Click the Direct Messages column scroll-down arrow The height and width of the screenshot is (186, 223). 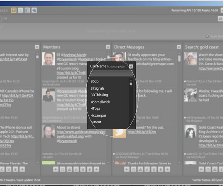point(179,162)
